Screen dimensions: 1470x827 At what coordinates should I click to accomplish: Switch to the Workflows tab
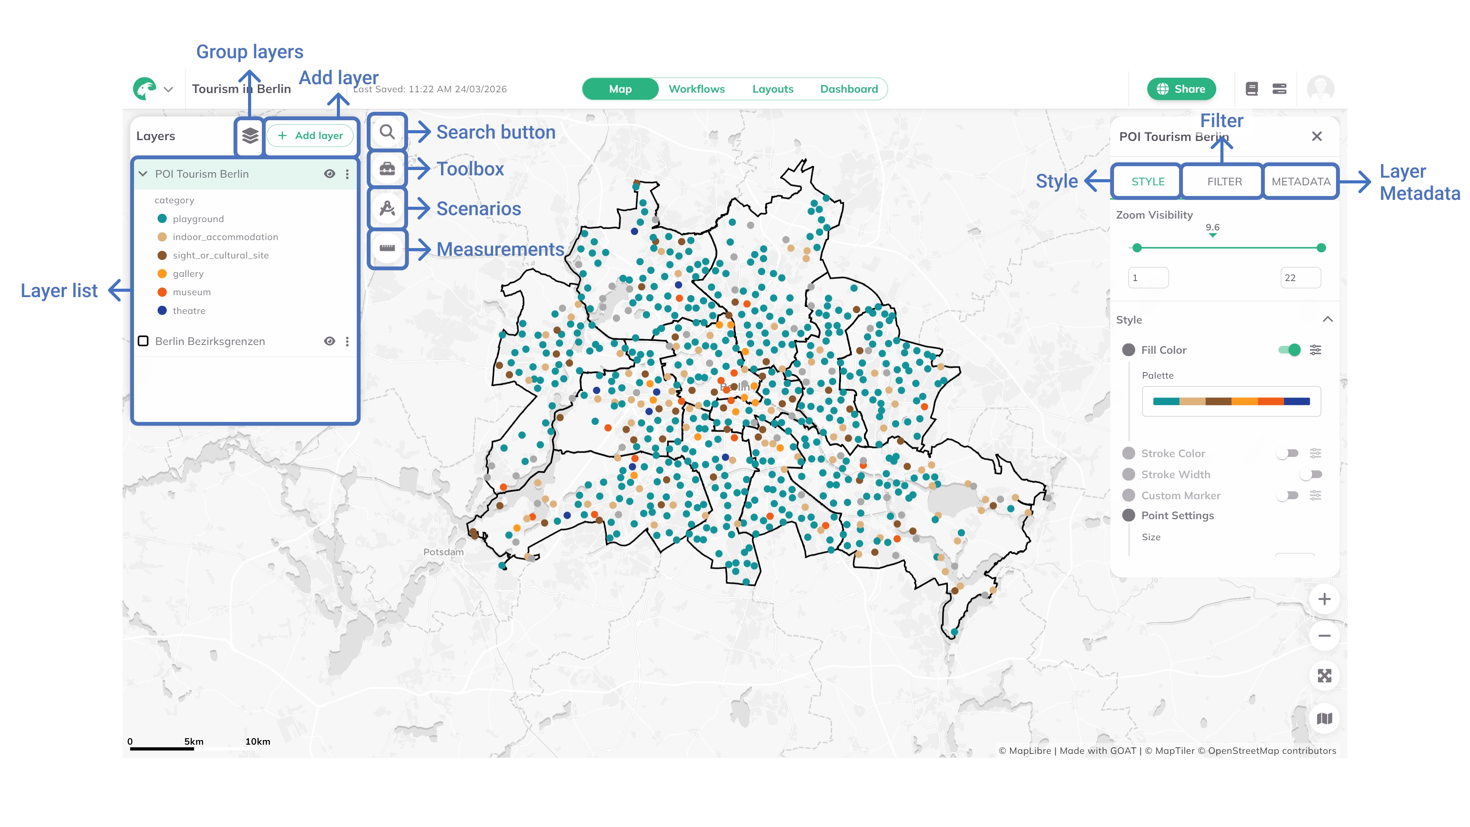click(x=697, y=88)
